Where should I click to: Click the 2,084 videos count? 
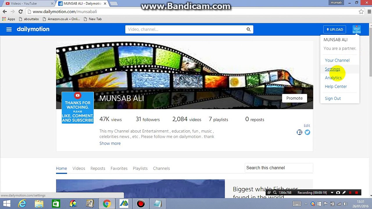(x=187, y=119)
